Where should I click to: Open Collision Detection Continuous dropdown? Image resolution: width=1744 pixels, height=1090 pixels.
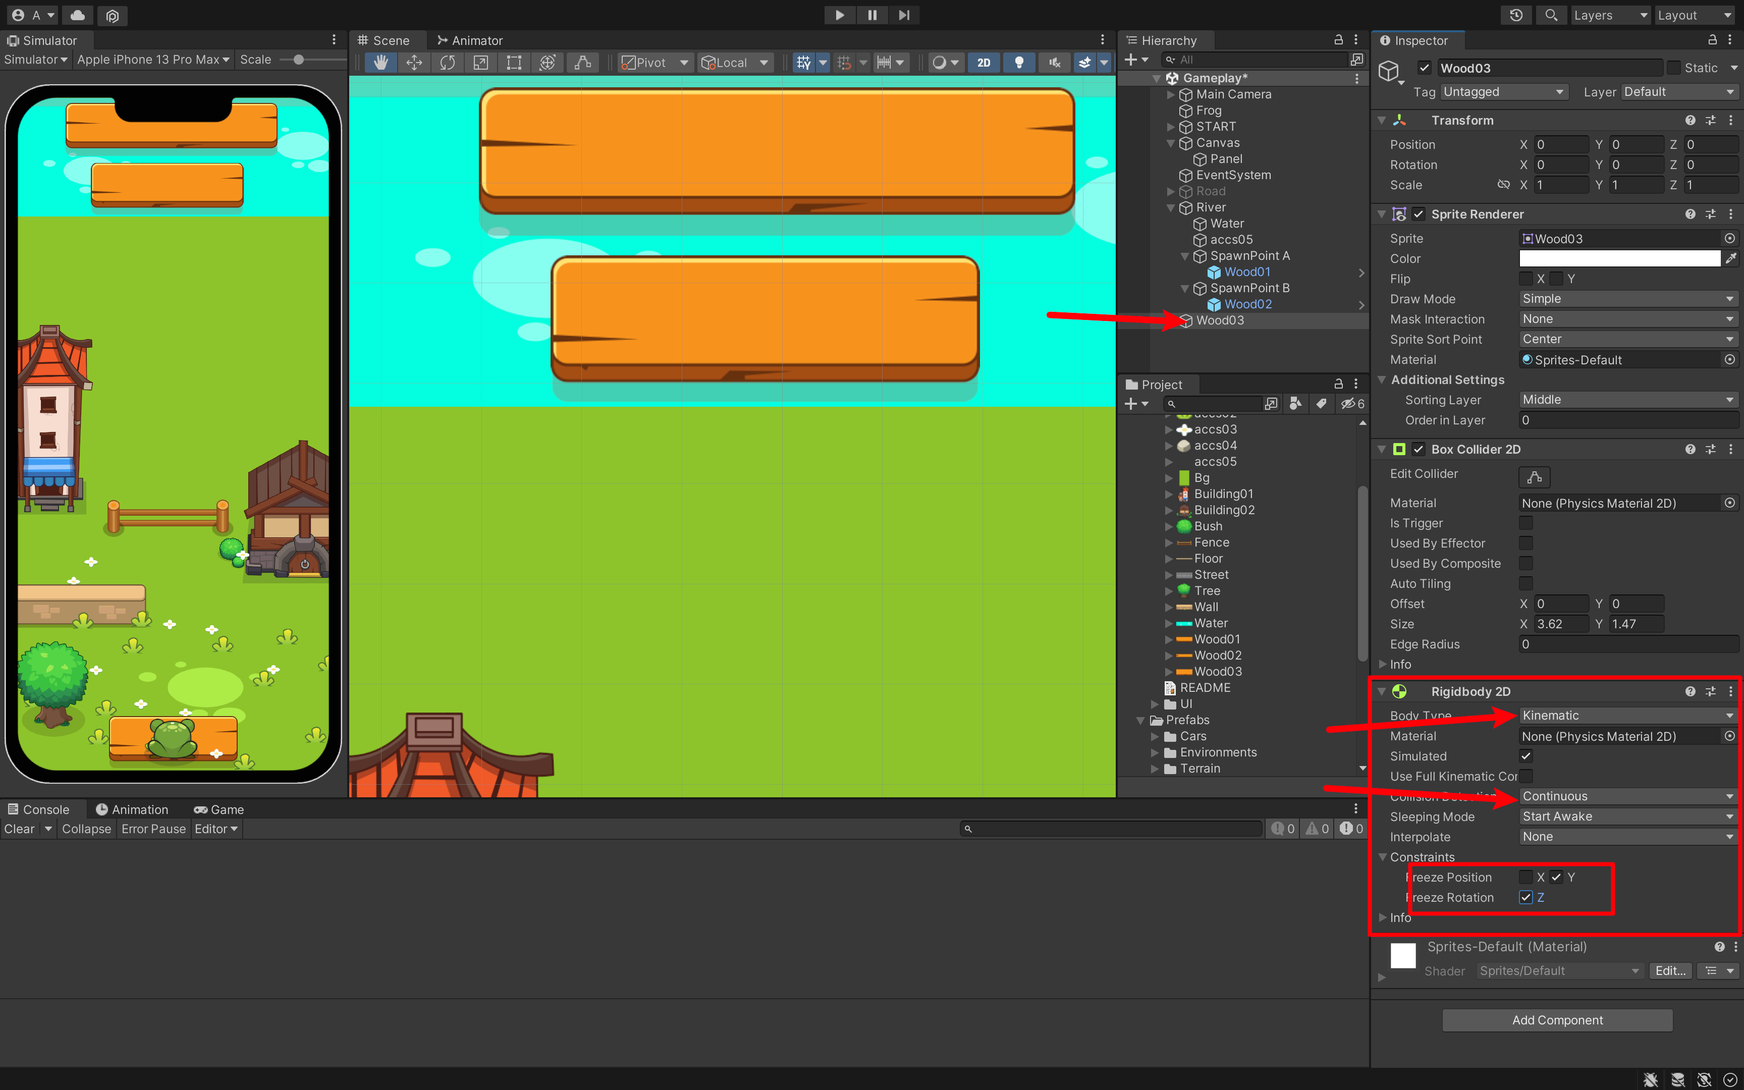click(x=1628, y=796)
